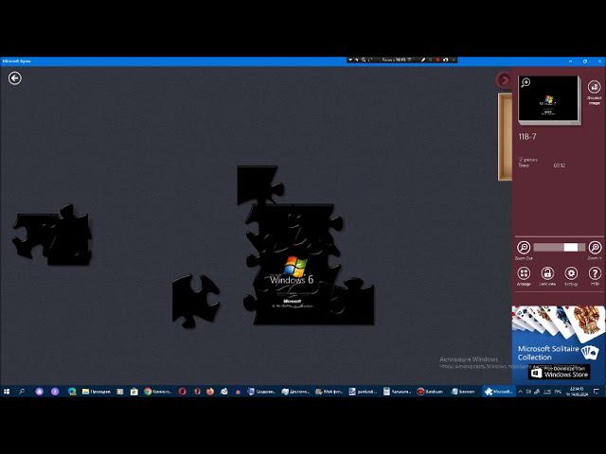Switch to the Calculator taskbar window

click(x=397, y=392)
